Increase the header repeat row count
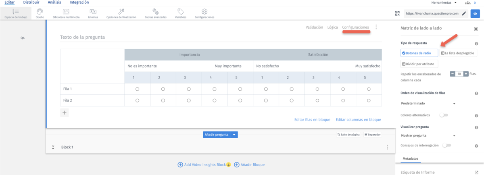The width and height of the screenshot is (484, 175). point(466,74)
